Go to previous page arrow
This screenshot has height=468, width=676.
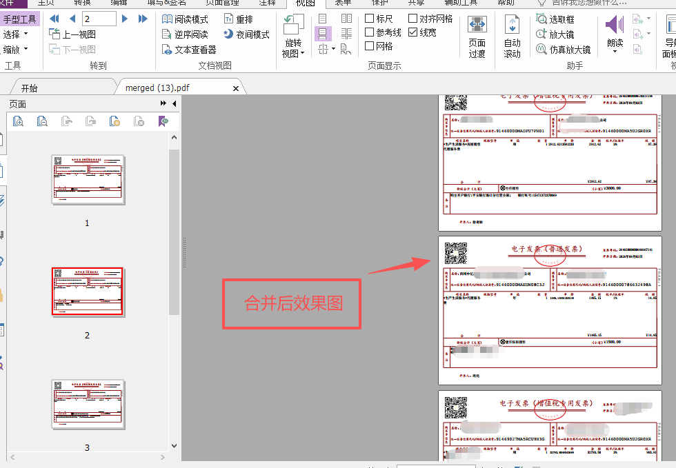tap(72, 19)
